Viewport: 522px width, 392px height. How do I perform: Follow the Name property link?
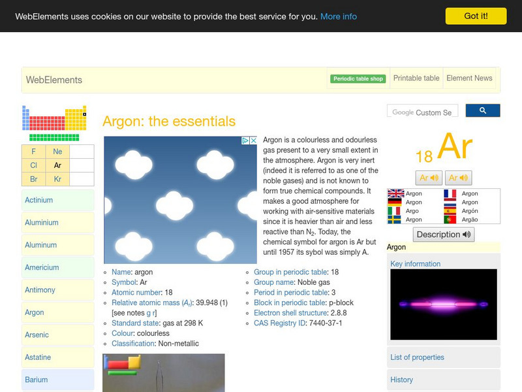[121, 272]
